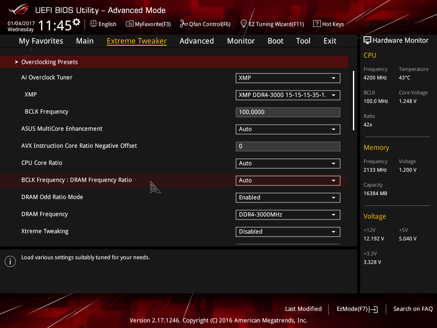
Task: Open the Ai Overclock Tuner dropdown
Action: pyautogui.click(x=288, y=78)
